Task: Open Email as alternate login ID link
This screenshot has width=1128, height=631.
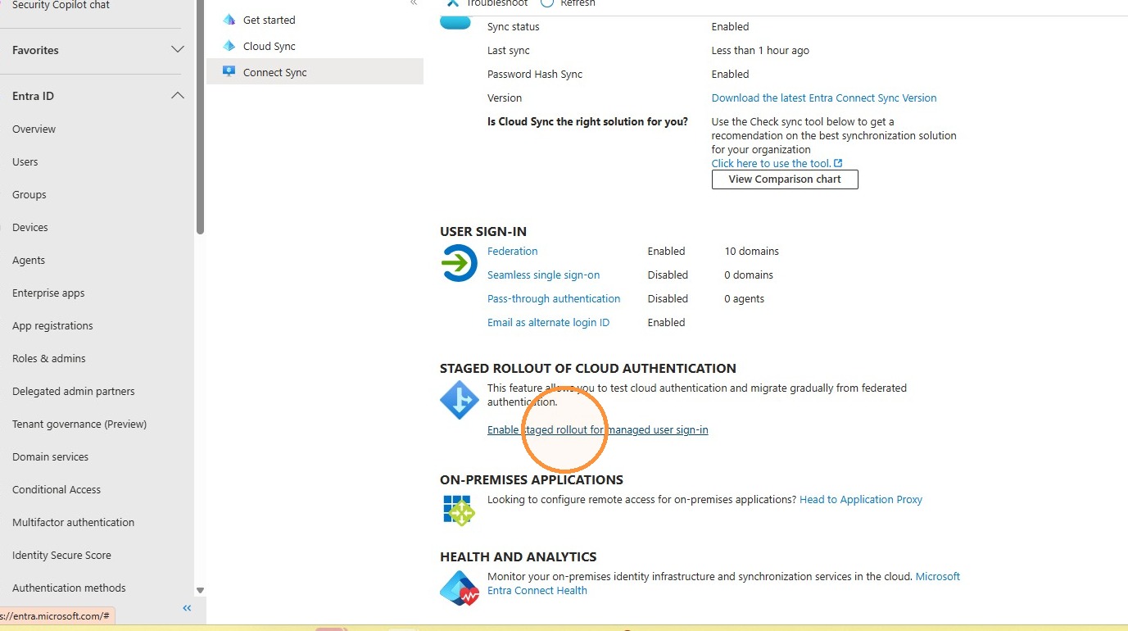Action: 549,322
